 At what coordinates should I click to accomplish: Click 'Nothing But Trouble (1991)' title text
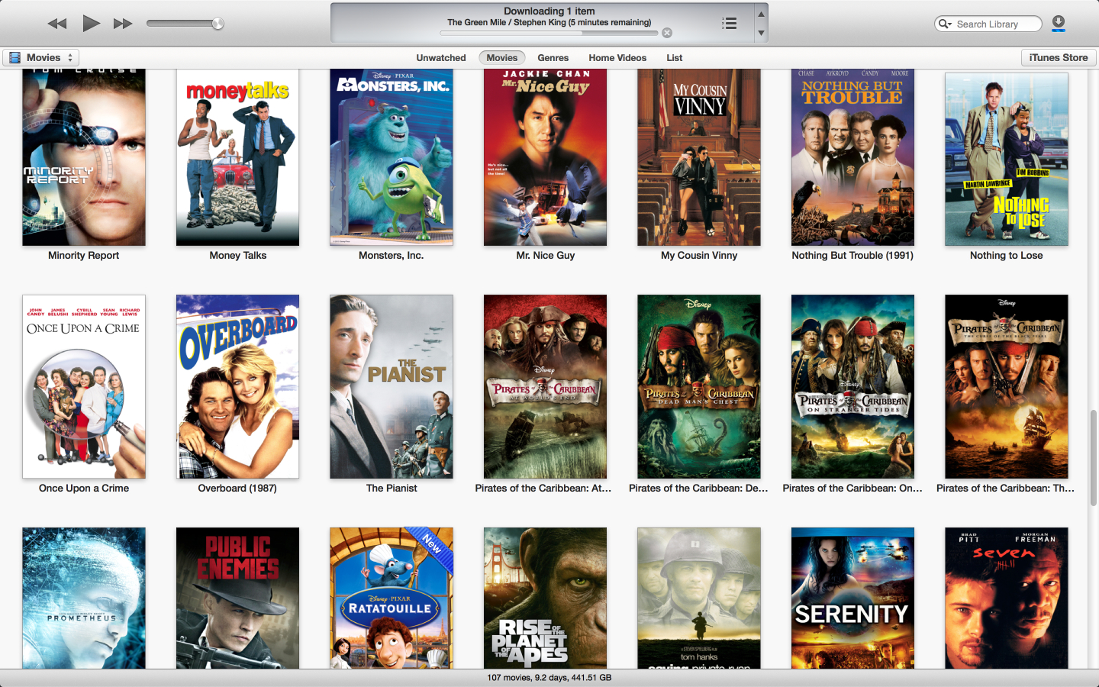pyautogui.click(x=852, y=256)
